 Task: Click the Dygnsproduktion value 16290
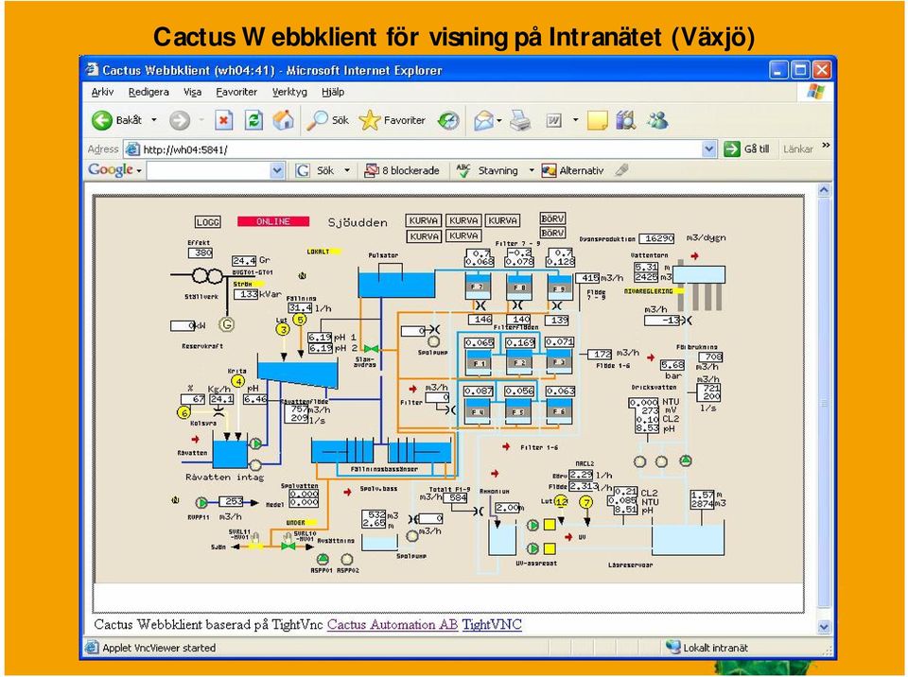[656, 238]
